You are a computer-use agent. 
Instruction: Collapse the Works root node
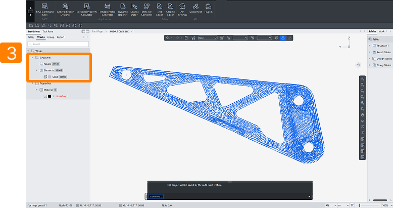tap(28, 51)
